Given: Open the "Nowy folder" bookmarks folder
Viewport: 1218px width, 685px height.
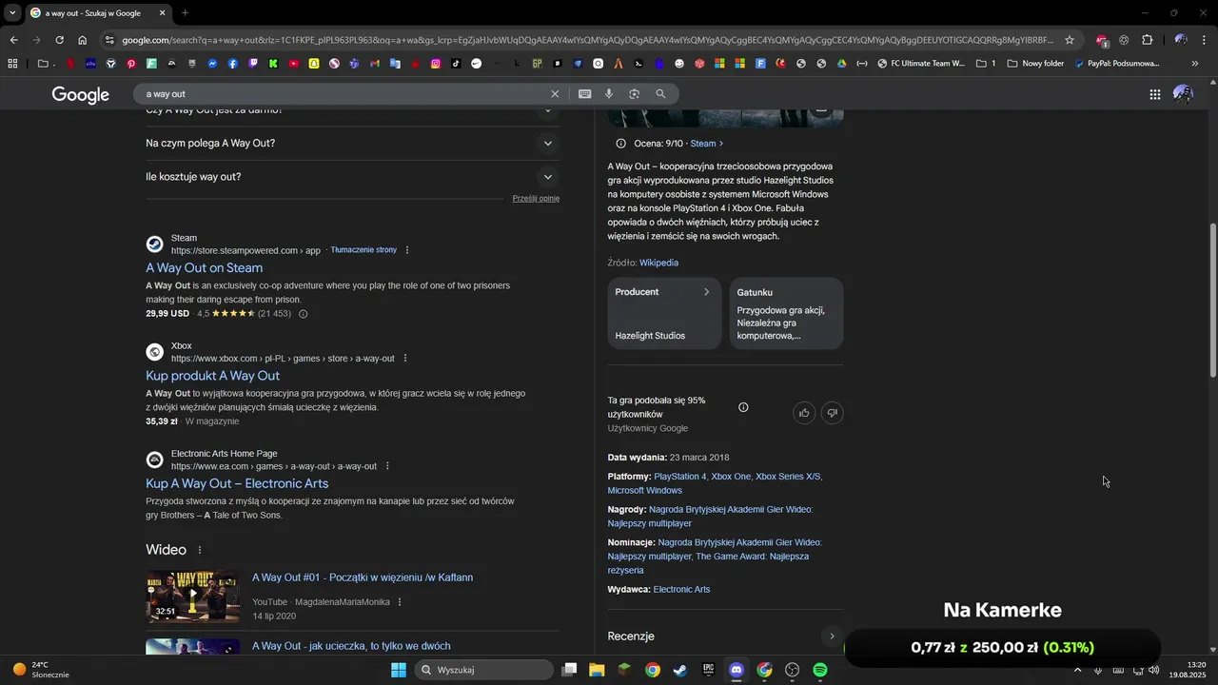Looking at the screenshot, I should (1035, 64).
